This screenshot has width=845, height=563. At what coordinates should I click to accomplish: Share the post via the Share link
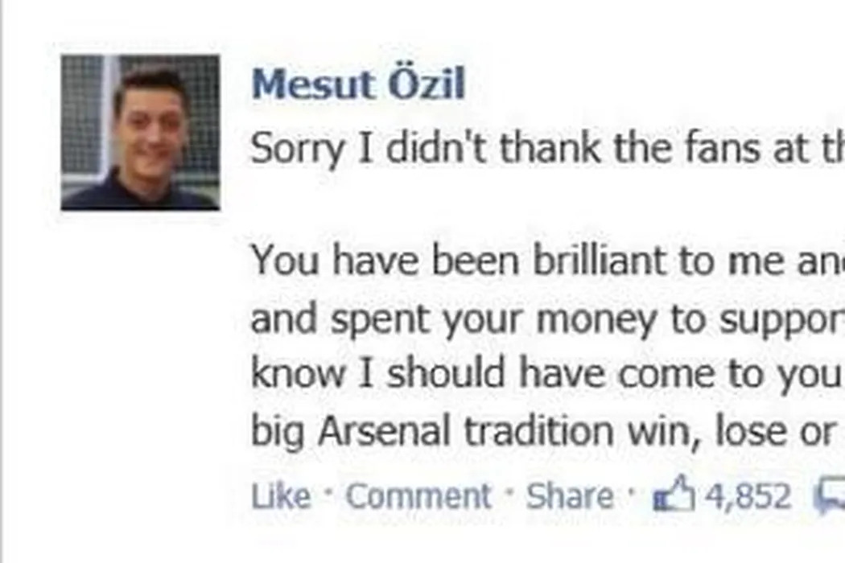pos(569,496)
